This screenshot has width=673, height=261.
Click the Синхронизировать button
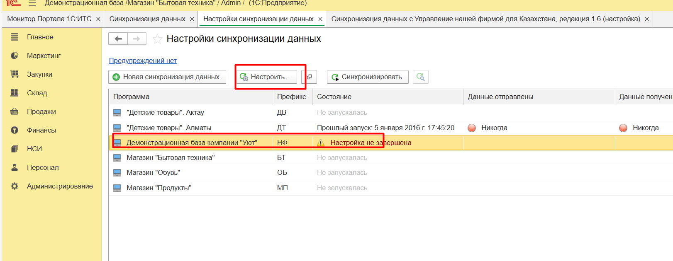(368, 77)
